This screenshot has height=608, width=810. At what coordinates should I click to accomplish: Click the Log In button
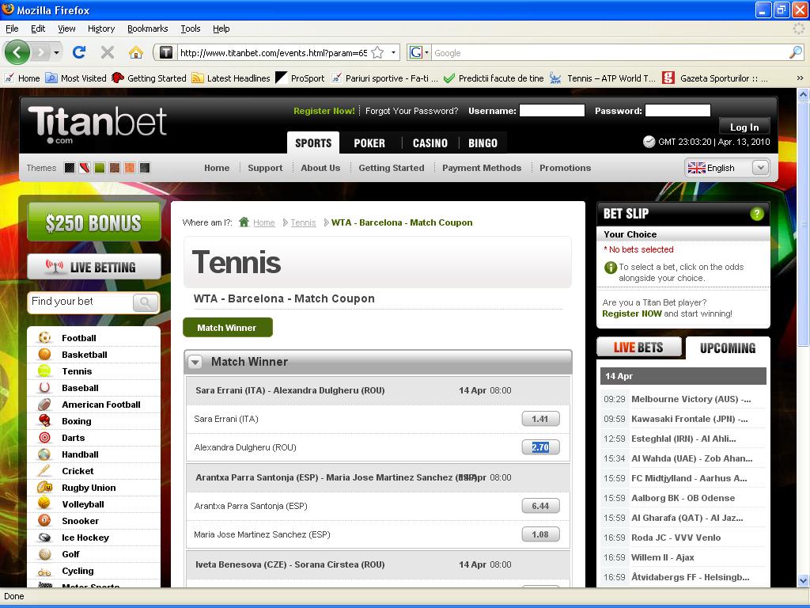pos(744,127)
